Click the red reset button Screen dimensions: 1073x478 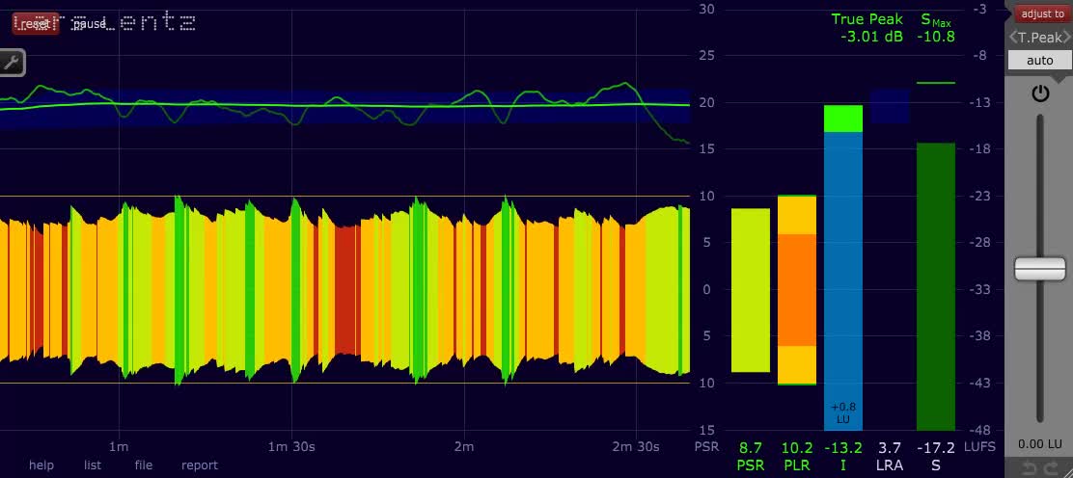(x=35, y=24)
